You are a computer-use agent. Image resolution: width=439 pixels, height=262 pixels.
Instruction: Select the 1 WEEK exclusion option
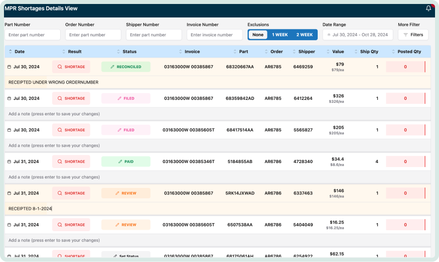pyautogui.click(x=279, y=35)
